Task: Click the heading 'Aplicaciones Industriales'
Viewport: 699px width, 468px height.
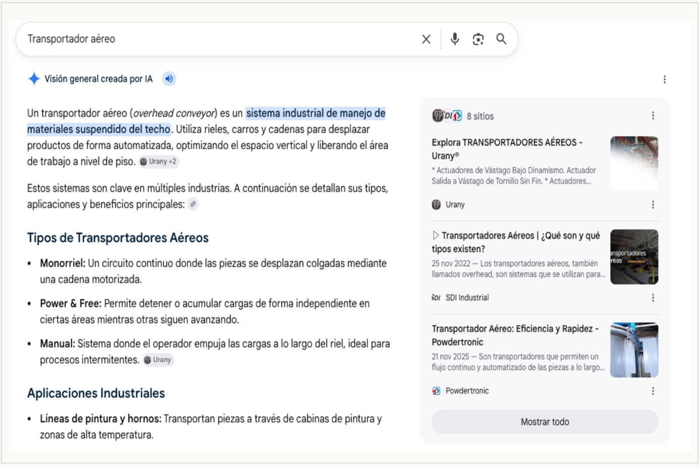Action: click(96, 393)
